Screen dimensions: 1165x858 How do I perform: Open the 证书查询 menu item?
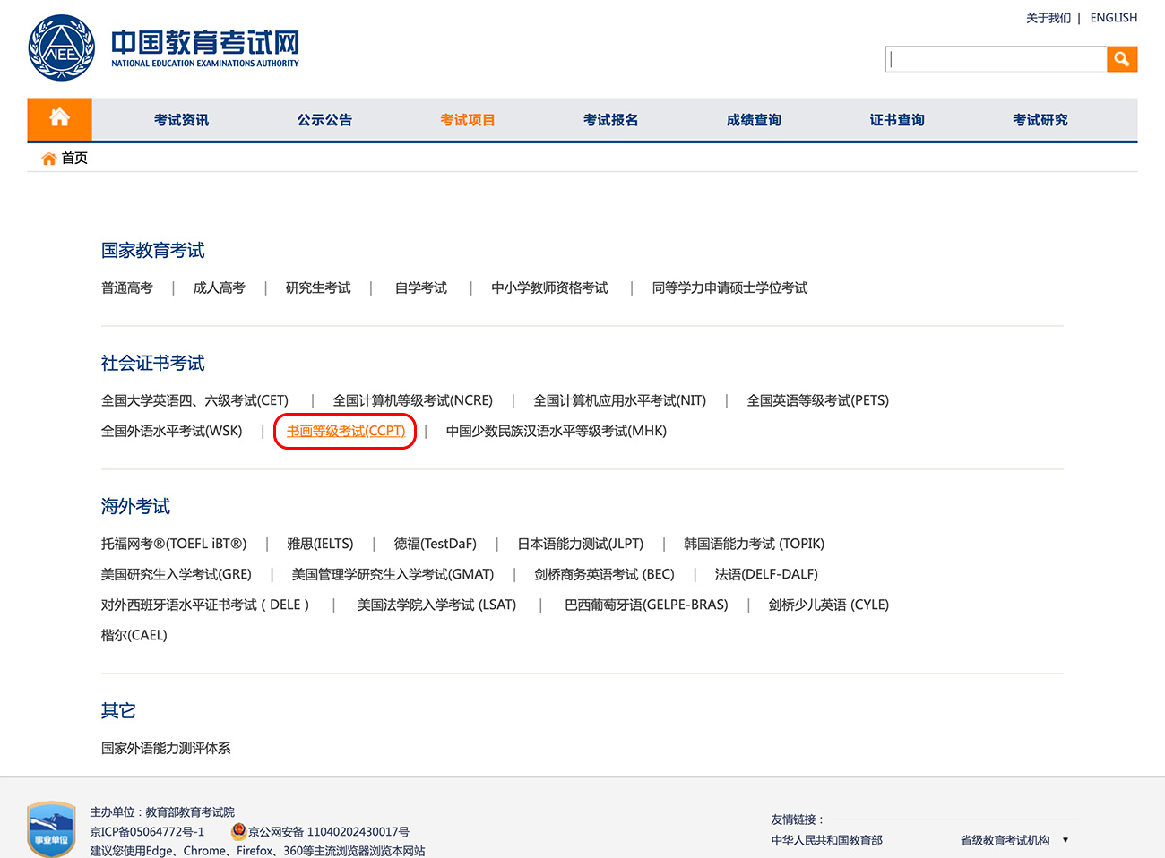pyautogui.click(x=897, y=120)
